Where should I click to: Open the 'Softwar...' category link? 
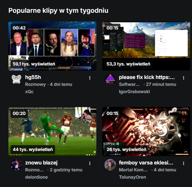point(129,84)
